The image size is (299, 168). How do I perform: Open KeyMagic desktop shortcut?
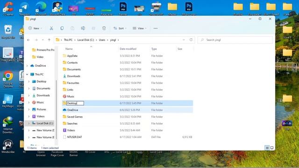8,101
